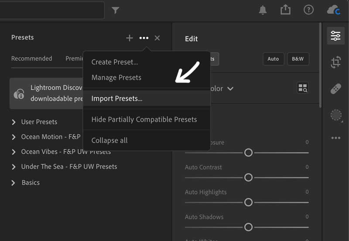The image size is (349, 241).
Task: Select Create Preset menu entry
Action: (x=115, y=62)
